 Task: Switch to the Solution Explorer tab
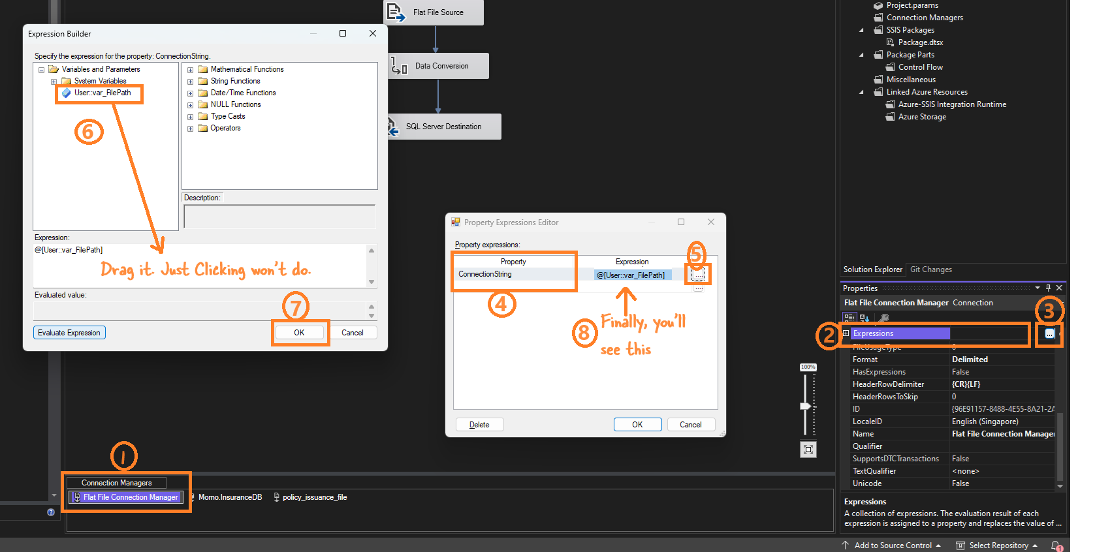point(873,269)
